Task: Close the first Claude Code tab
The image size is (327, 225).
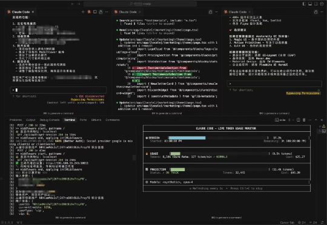Action: pyautogui.click(x=33, y=12)
